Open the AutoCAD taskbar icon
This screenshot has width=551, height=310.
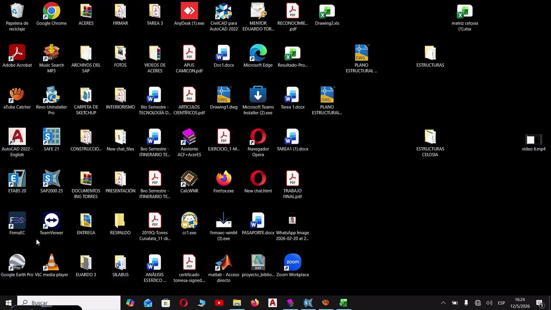click(272, 303)
